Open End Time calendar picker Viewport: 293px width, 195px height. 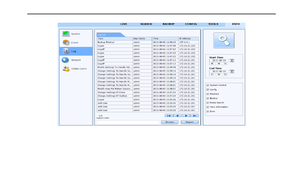point(232,71)
